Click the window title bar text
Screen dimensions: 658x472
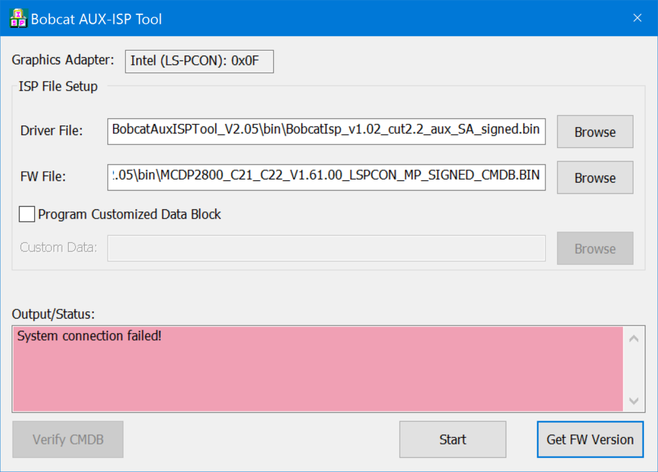(96, 19)
